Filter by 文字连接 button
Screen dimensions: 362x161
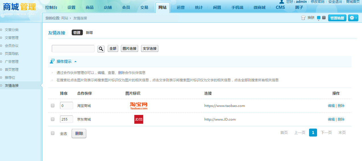150,49
